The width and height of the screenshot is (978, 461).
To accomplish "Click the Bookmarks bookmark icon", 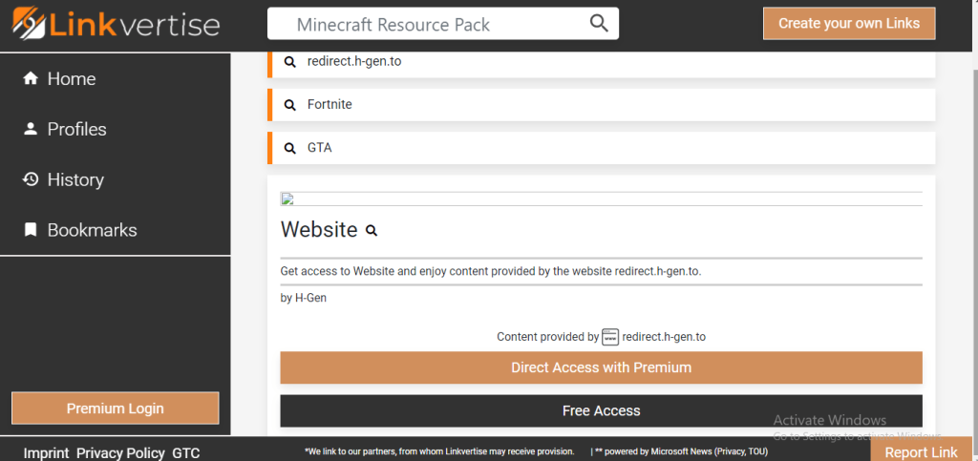I will click(x=30, y=230).
